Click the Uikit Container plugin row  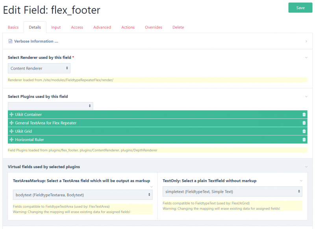coord(157,114)
